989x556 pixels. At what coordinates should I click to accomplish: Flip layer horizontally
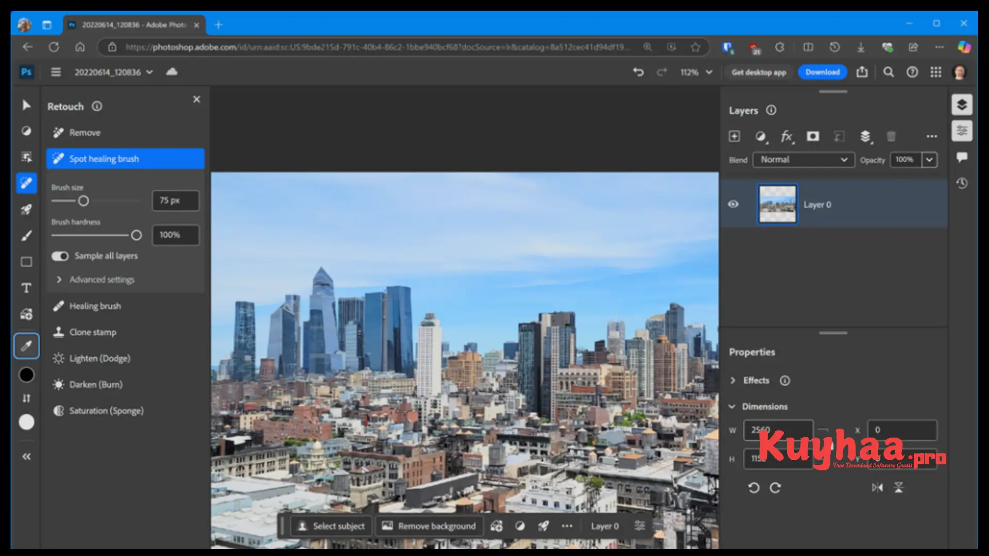coord(877,488)
